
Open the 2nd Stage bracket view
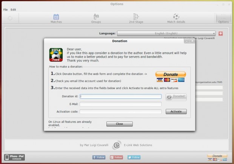(135, 18)
